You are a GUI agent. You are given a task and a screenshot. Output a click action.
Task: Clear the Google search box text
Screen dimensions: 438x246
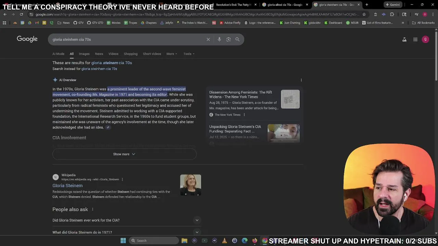208,39
